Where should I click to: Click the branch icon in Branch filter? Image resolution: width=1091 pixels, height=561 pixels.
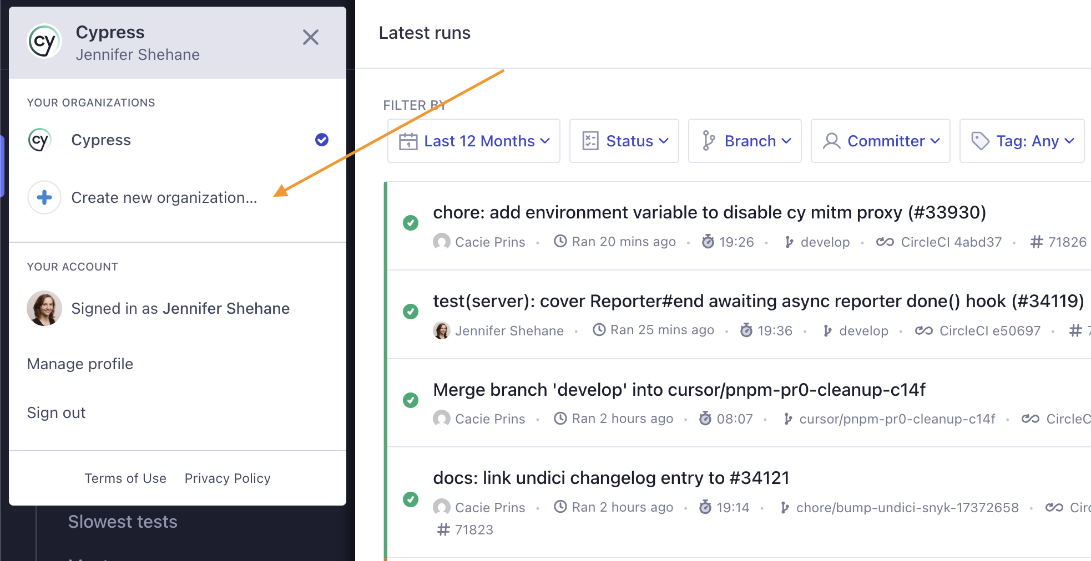tap(709, 141)
